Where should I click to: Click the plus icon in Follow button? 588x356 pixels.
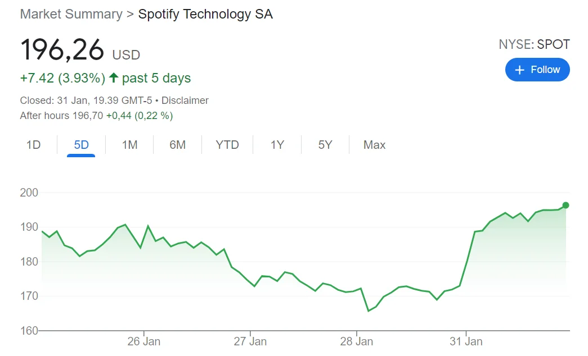pos(519,70)
